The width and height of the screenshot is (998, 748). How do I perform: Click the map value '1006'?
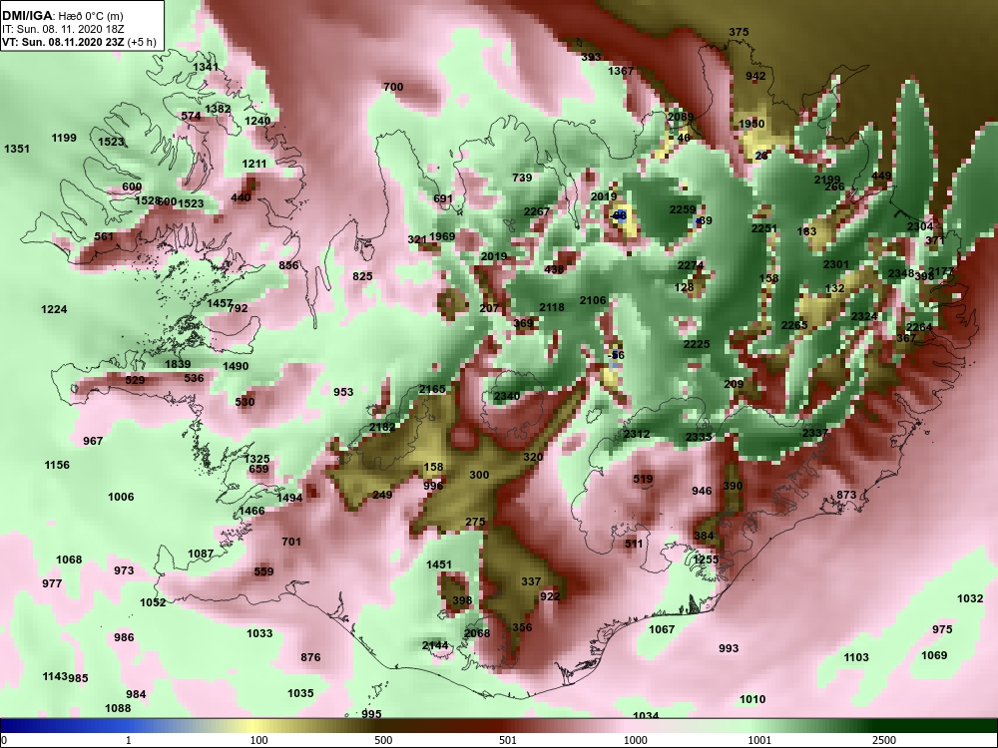coord(121,497)
